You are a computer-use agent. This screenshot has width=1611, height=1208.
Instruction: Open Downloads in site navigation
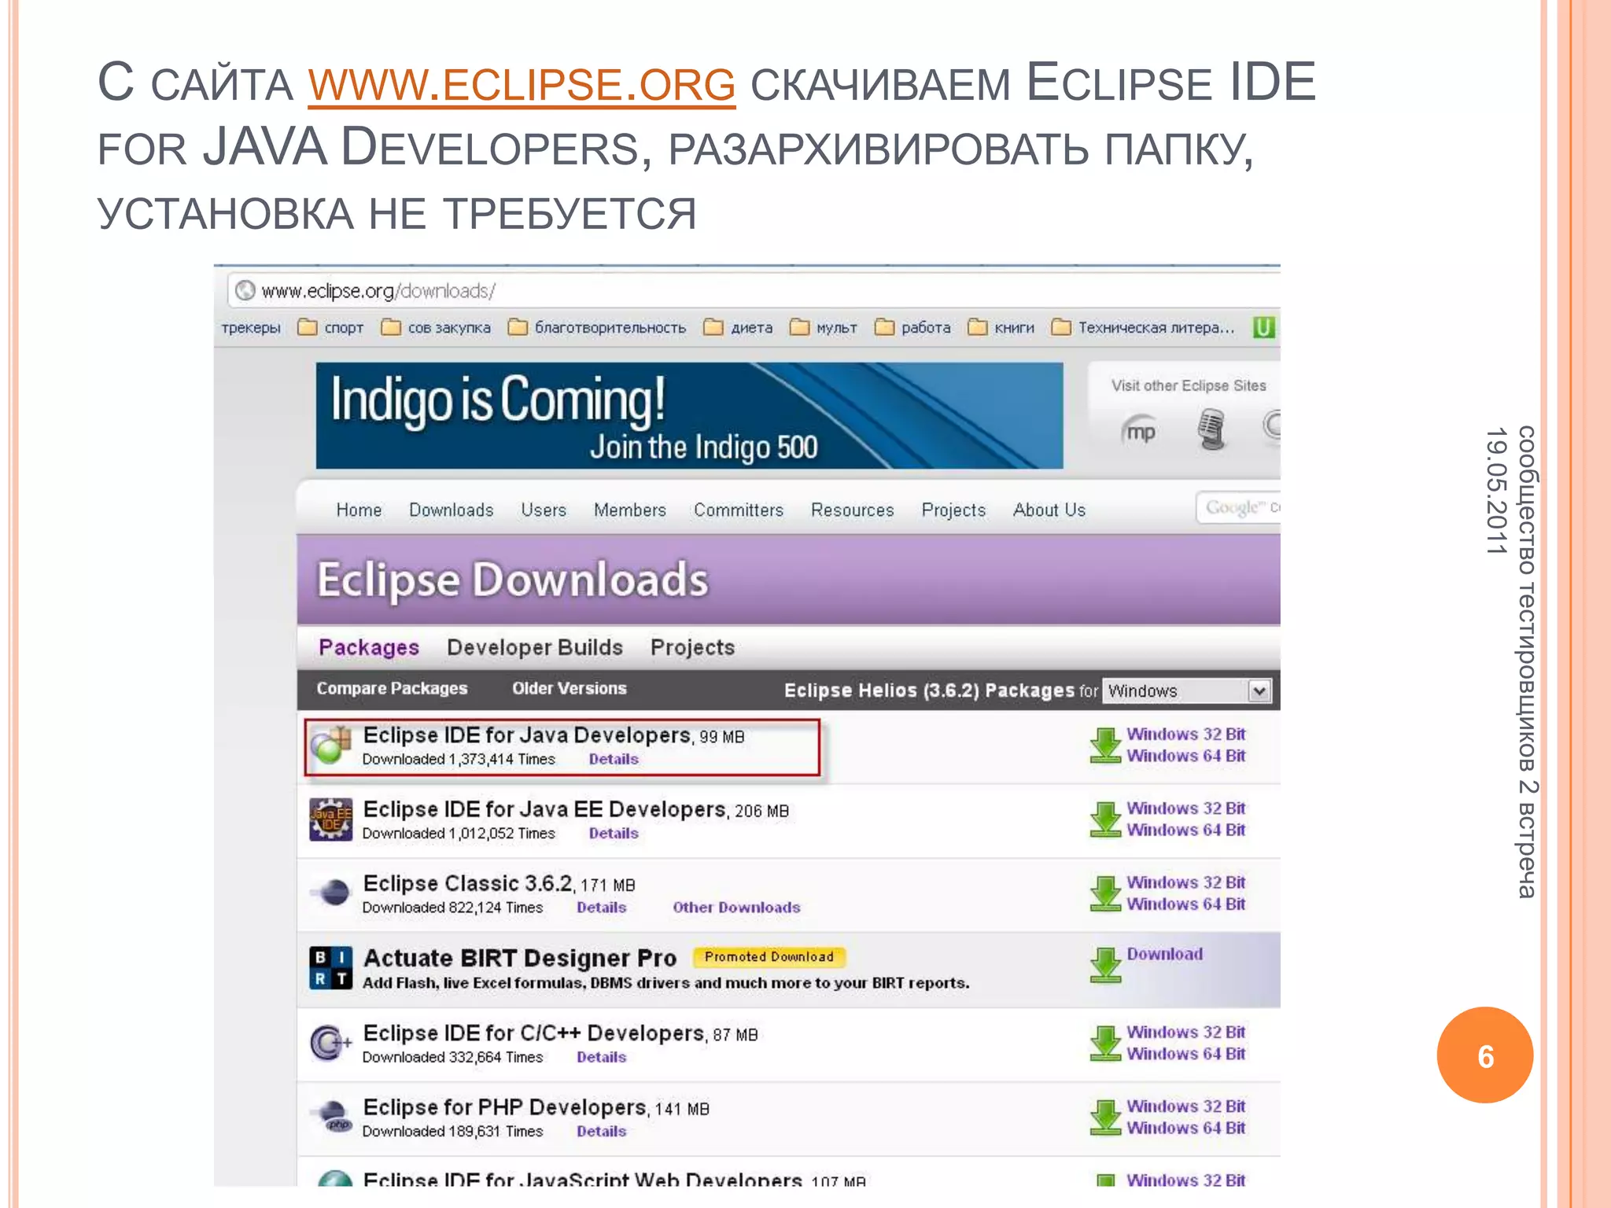[x=451, y=510]
